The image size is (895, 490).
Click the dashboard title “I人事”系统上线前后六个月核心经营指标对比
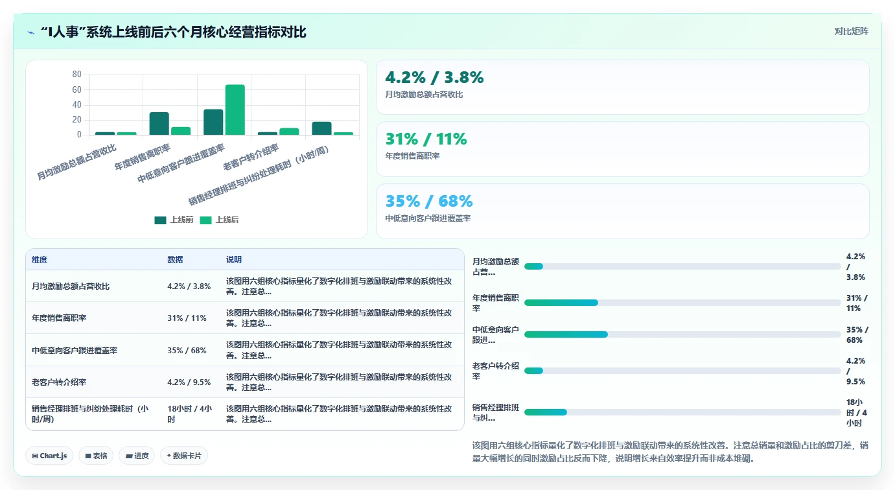coord(173,32)
